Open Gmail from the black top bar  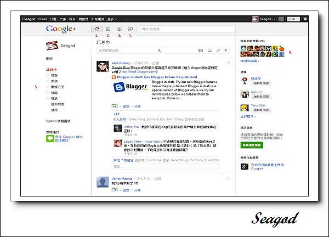pyautogui.click(x=43, y=19)
